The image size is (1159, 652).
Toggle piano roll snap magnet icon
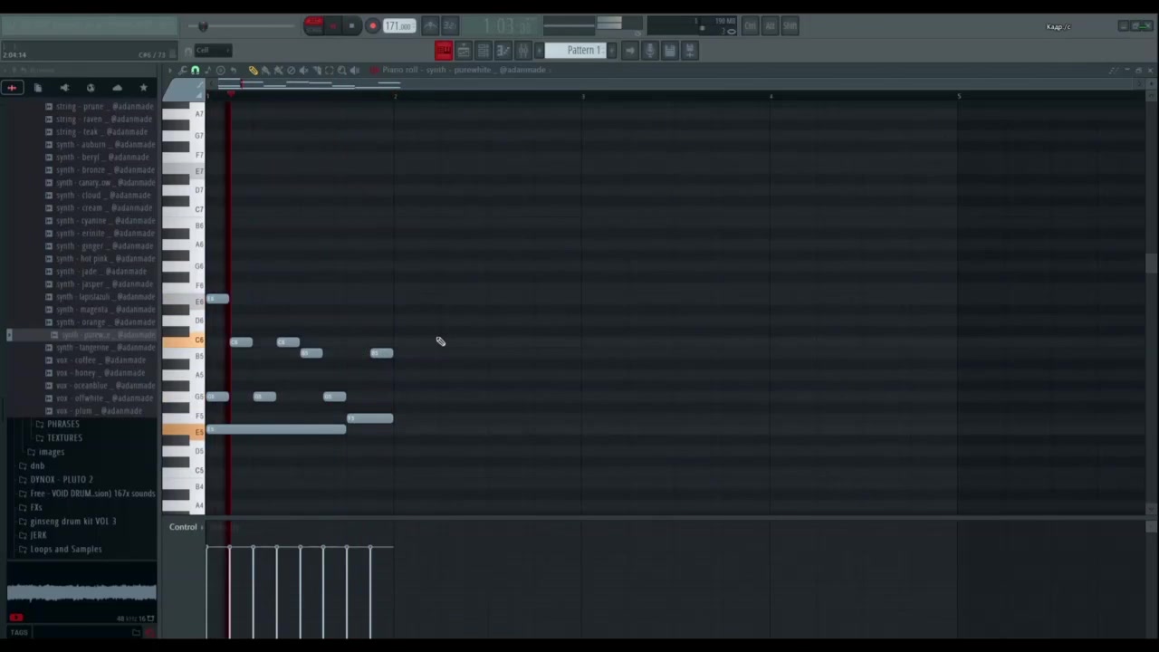(x=195, y=71)
